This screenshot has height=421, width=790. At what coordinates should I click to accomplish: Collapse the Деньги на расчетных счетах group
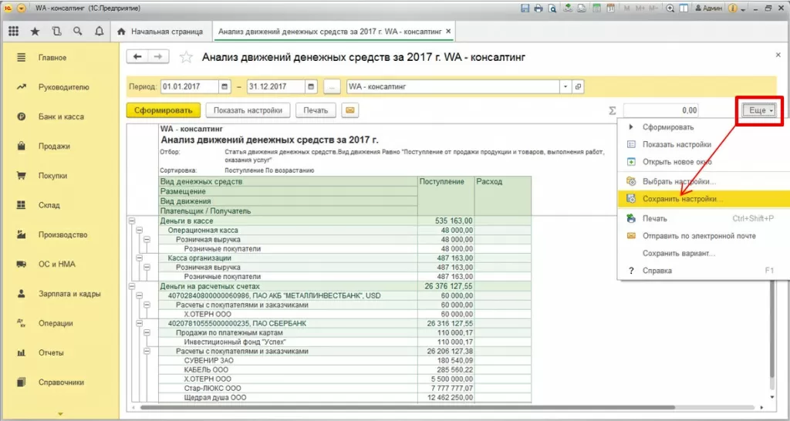click(131, 286)
